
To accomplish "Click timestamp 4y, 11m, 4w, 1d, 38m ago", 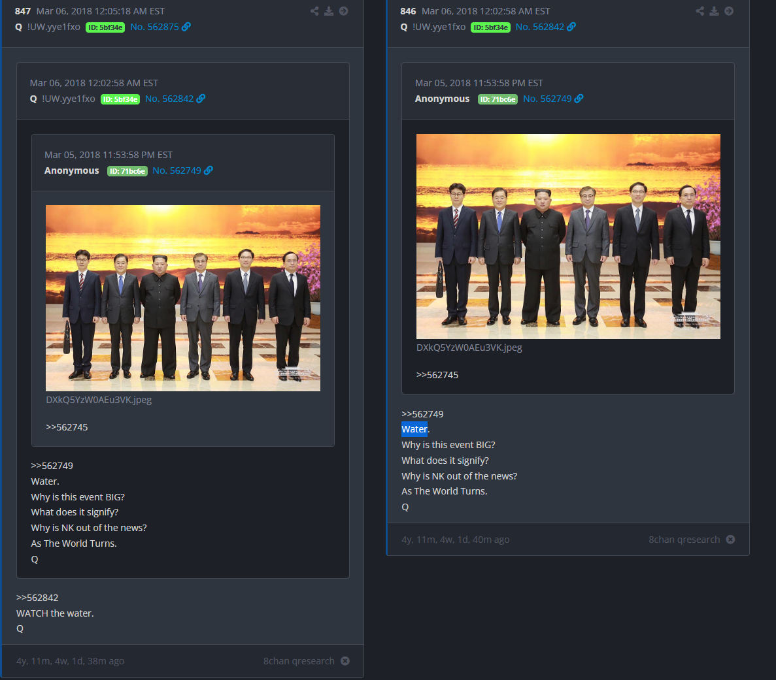I will click(x=70, y=660).
